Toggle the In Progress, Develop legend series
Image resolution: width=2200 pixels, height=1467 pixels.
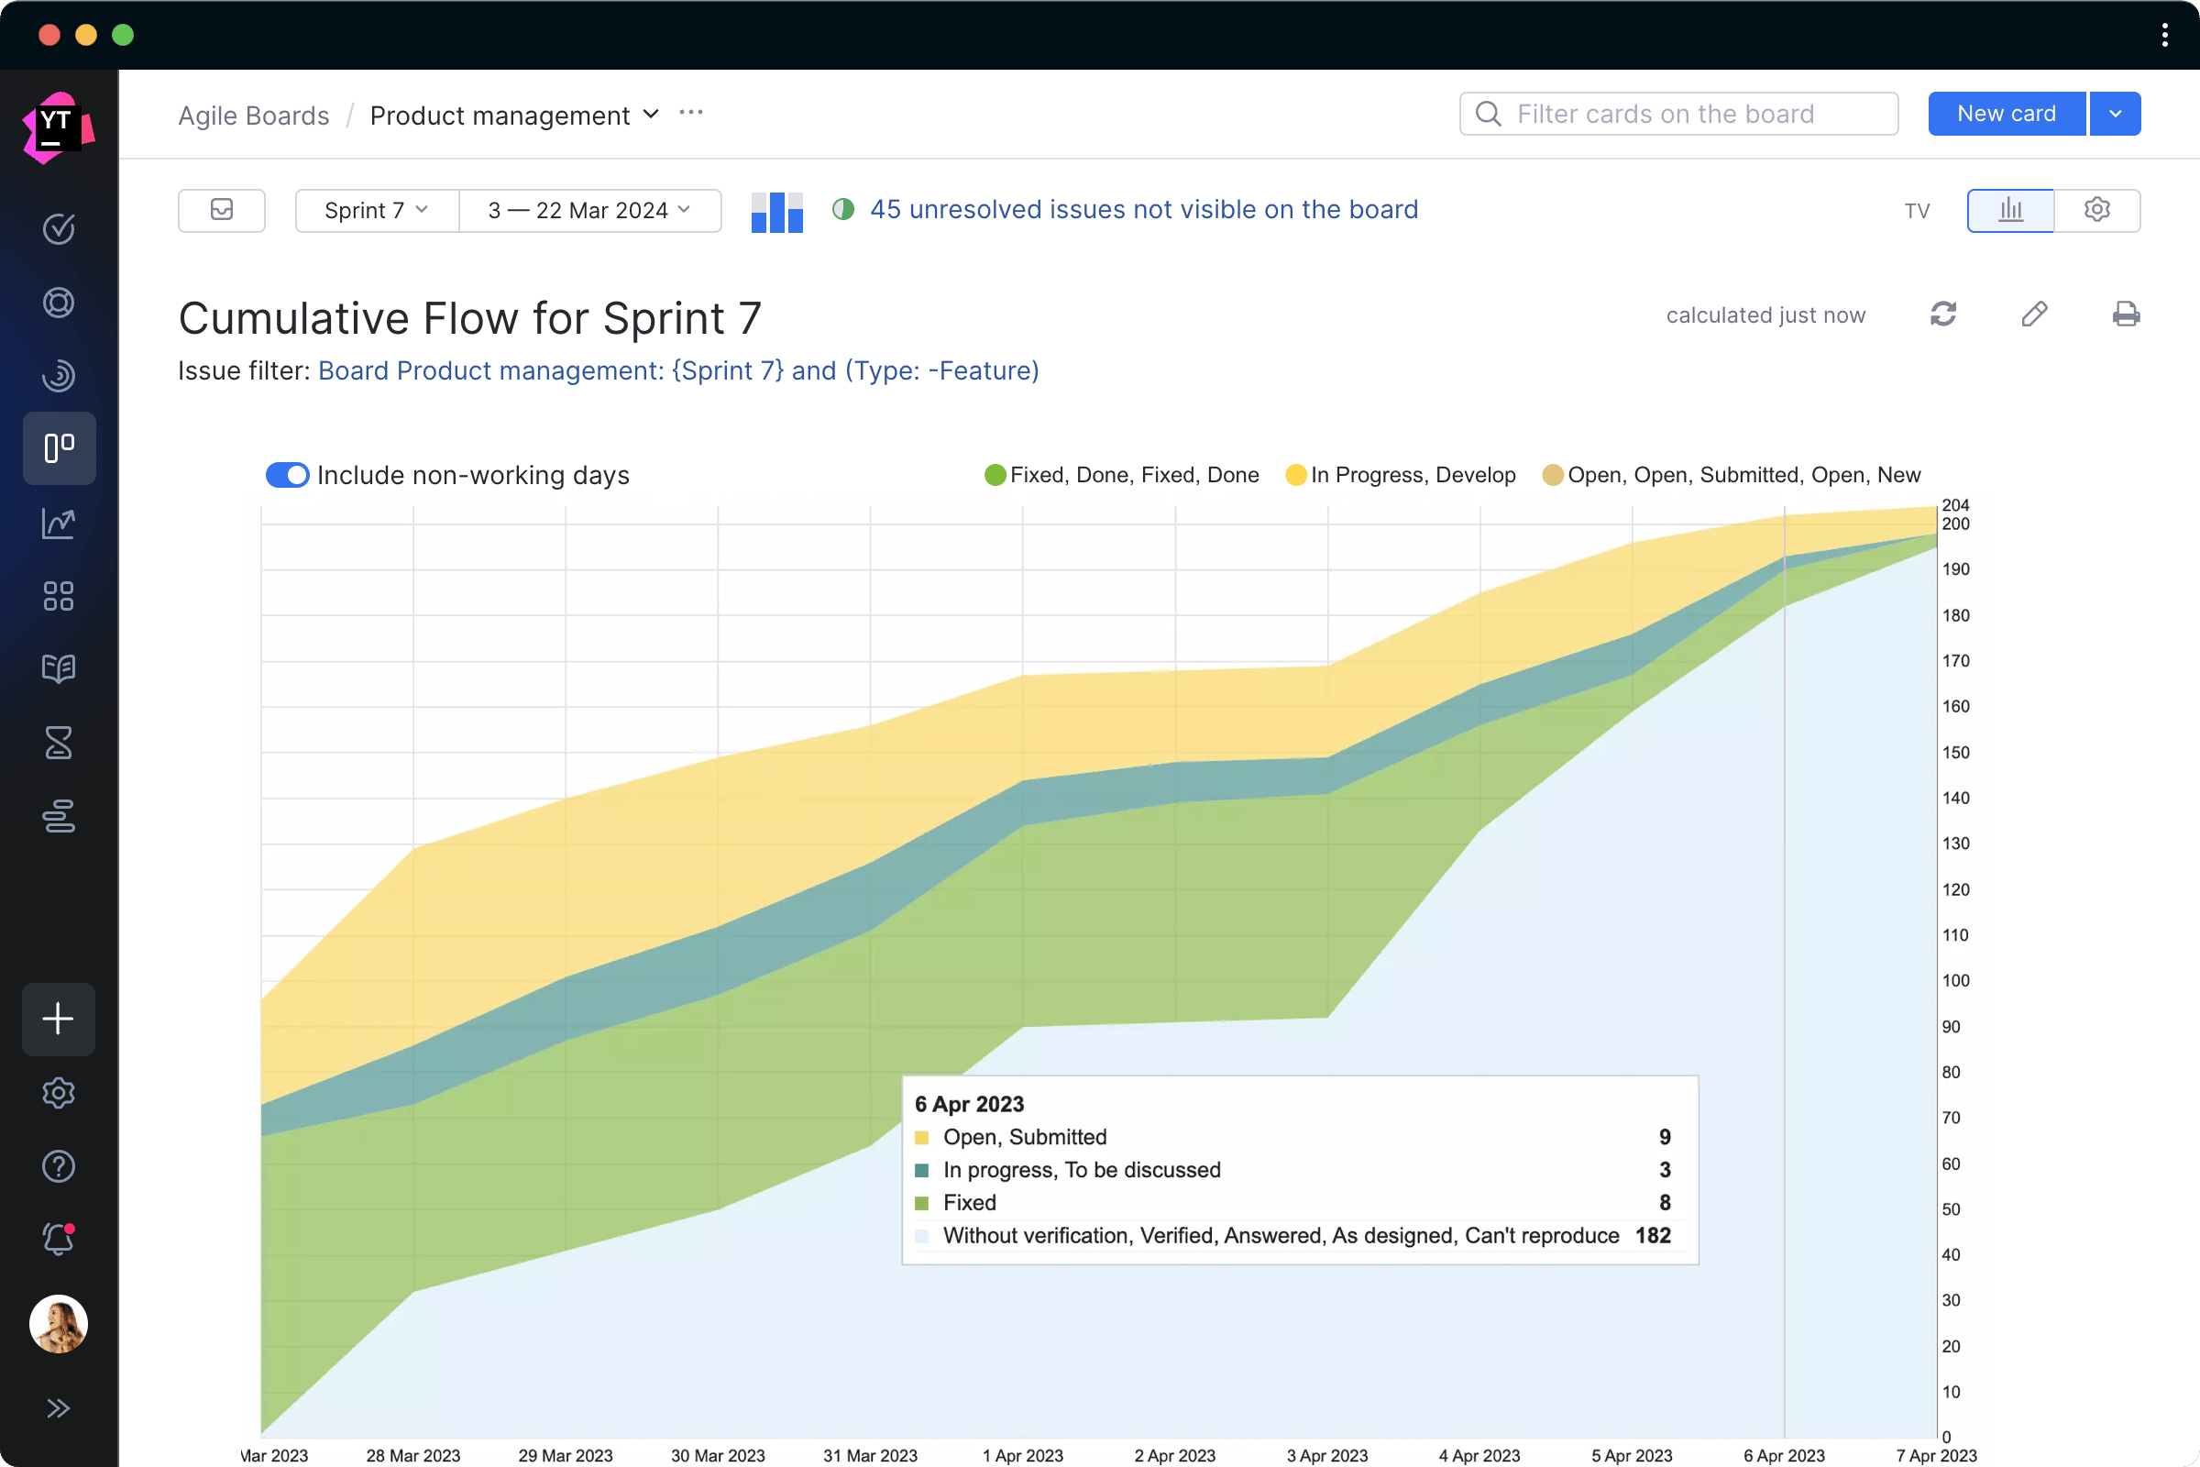tap(1401, 474)
